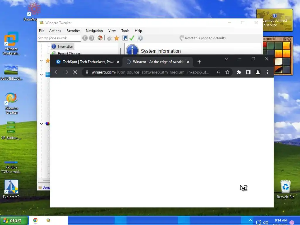Open the bd764bb25d image file on desktop
The image size is (300, 225).
[x=11, y=73]
